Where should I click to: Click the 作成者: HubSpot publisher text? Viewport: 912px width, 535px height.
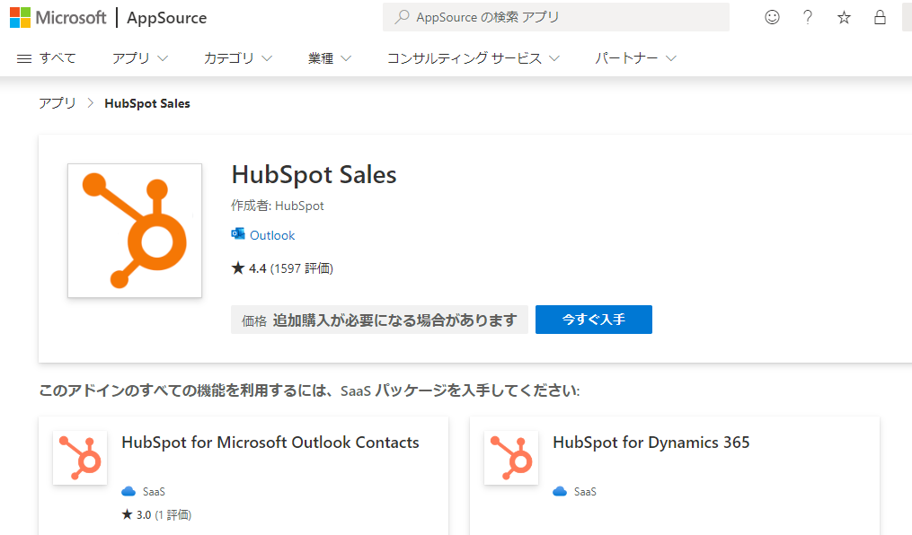278,206
